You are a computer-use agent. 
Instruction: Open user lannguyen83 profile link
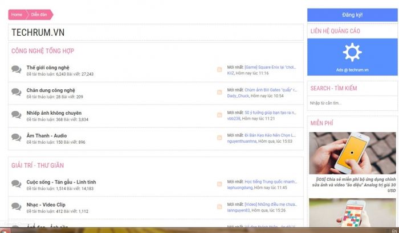[x=238, y=210]
